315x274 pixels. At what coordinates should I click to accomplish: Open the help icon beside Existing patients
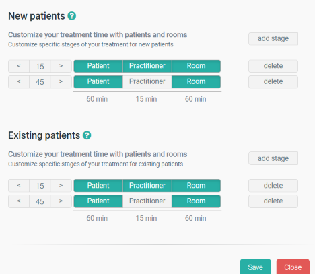click(87, 135)
